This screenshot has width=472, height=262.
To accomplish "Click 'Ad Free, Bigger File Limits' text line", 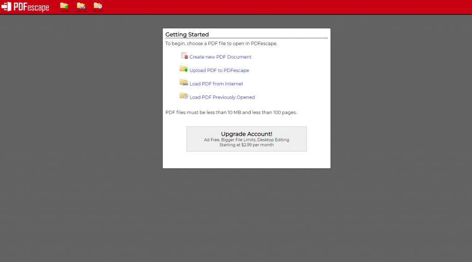I will pyautogui.click(x=247, y=140).
